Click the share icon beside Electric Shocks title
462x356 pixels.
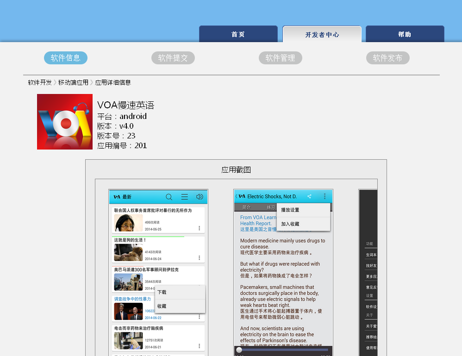[x=309, y=196]
